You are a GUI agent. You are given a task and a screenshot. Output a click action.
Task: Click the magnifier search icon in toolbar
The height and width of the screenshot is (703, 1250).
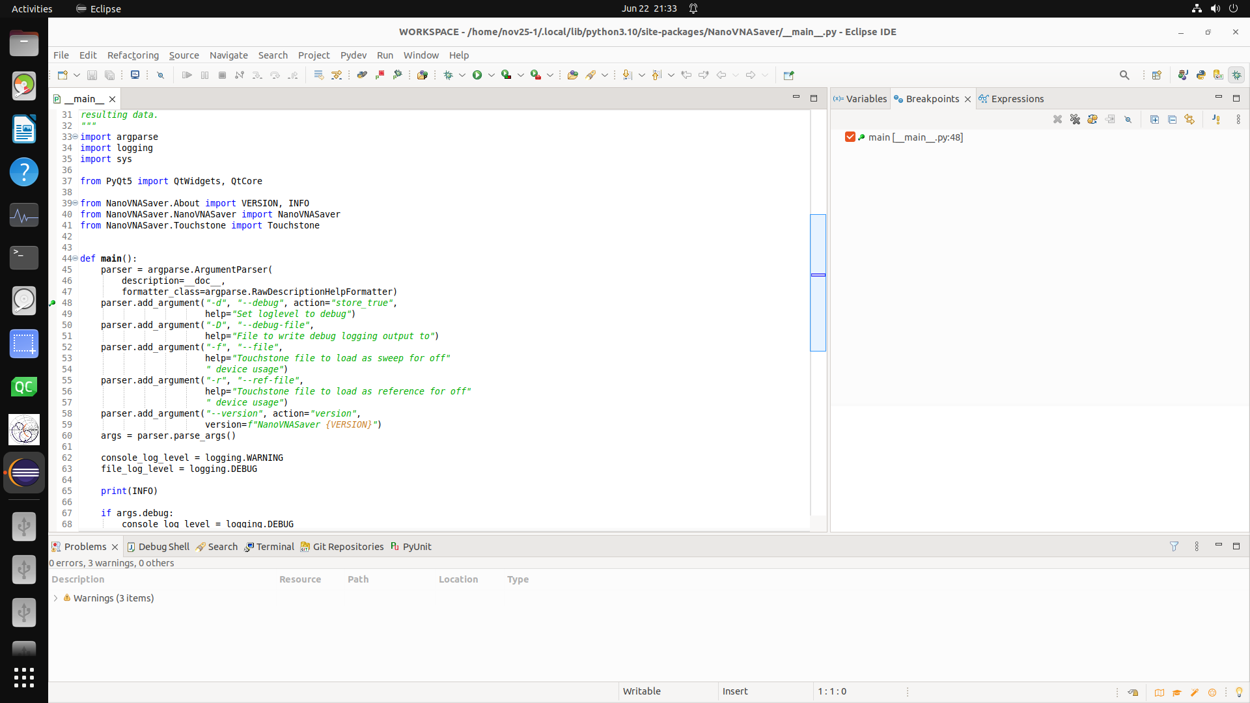[1124, 76]
